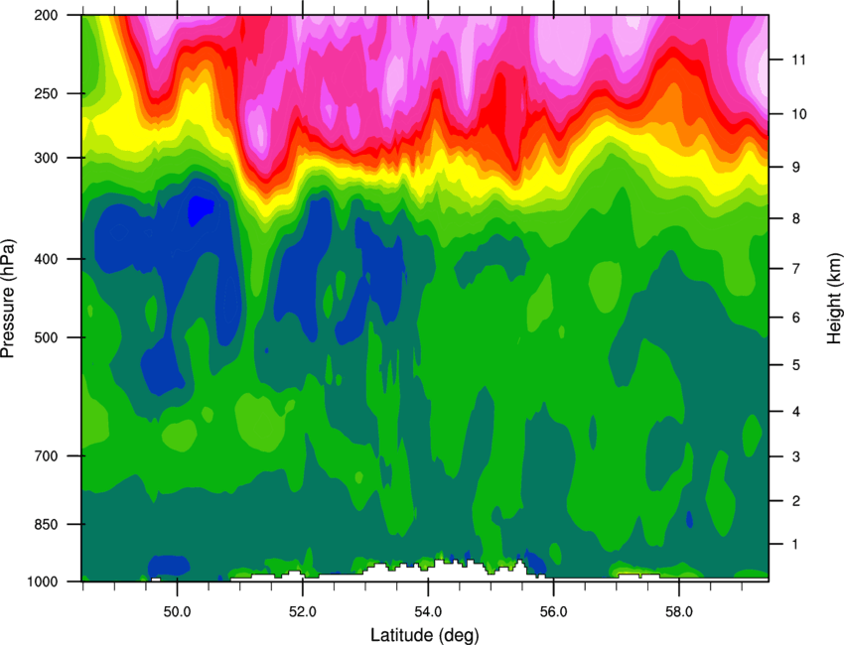Click the 300 pressure tick label

pyautogui.click(x=46, y=158)
